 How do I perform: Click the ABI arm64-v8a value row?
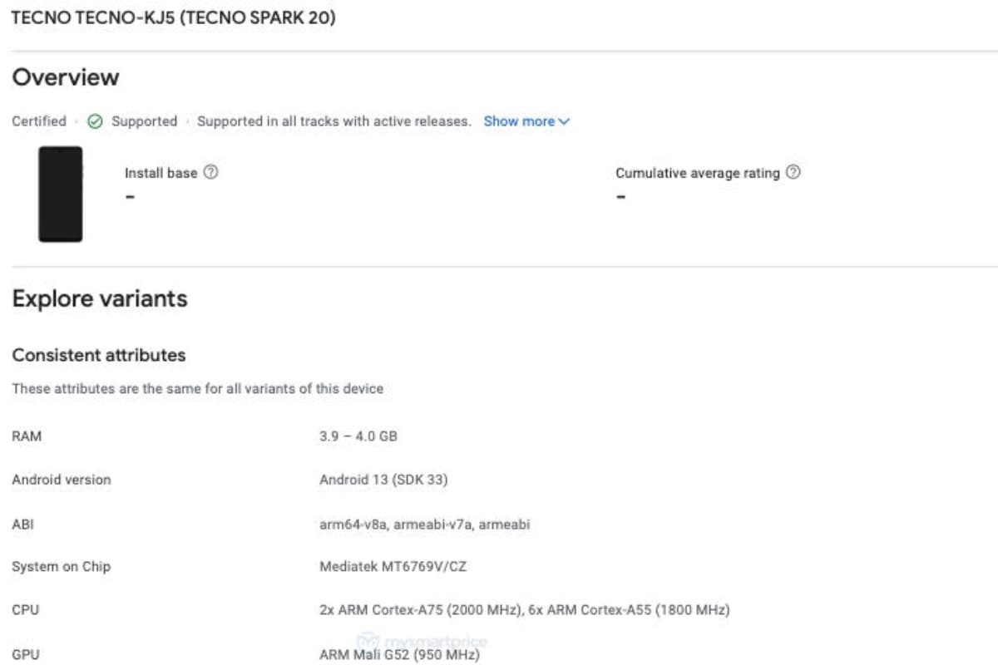click(x=425, y=525)
